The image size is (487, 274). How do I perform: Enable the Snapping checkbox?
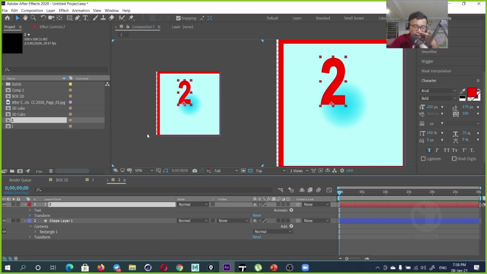coord(178,18)
